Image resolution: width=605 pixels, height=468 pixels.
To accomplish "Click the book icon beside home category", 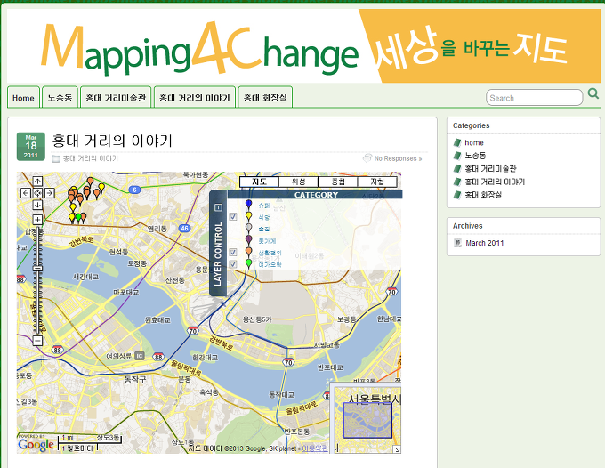I will point(457,142).
